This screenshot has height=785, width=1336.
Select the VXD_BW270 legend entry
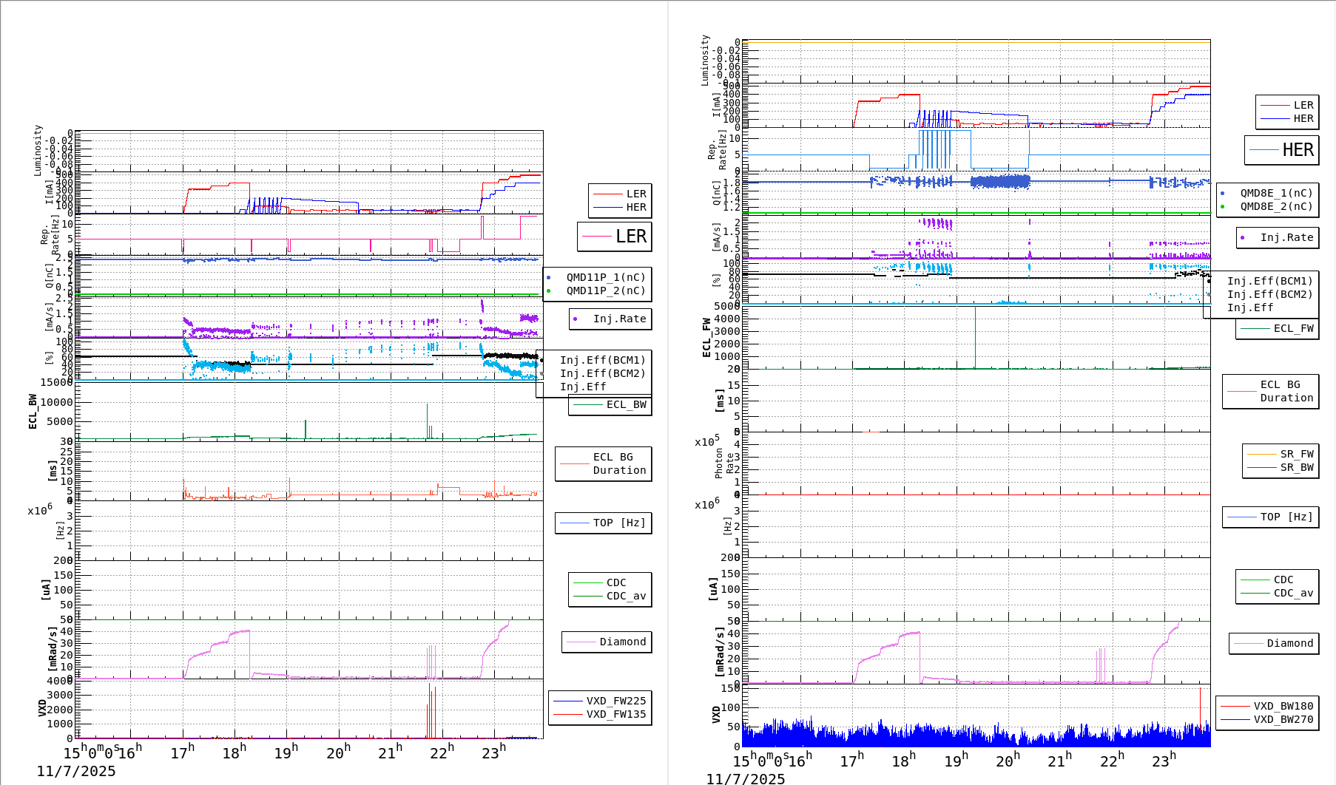click(x=1283, y=719)
